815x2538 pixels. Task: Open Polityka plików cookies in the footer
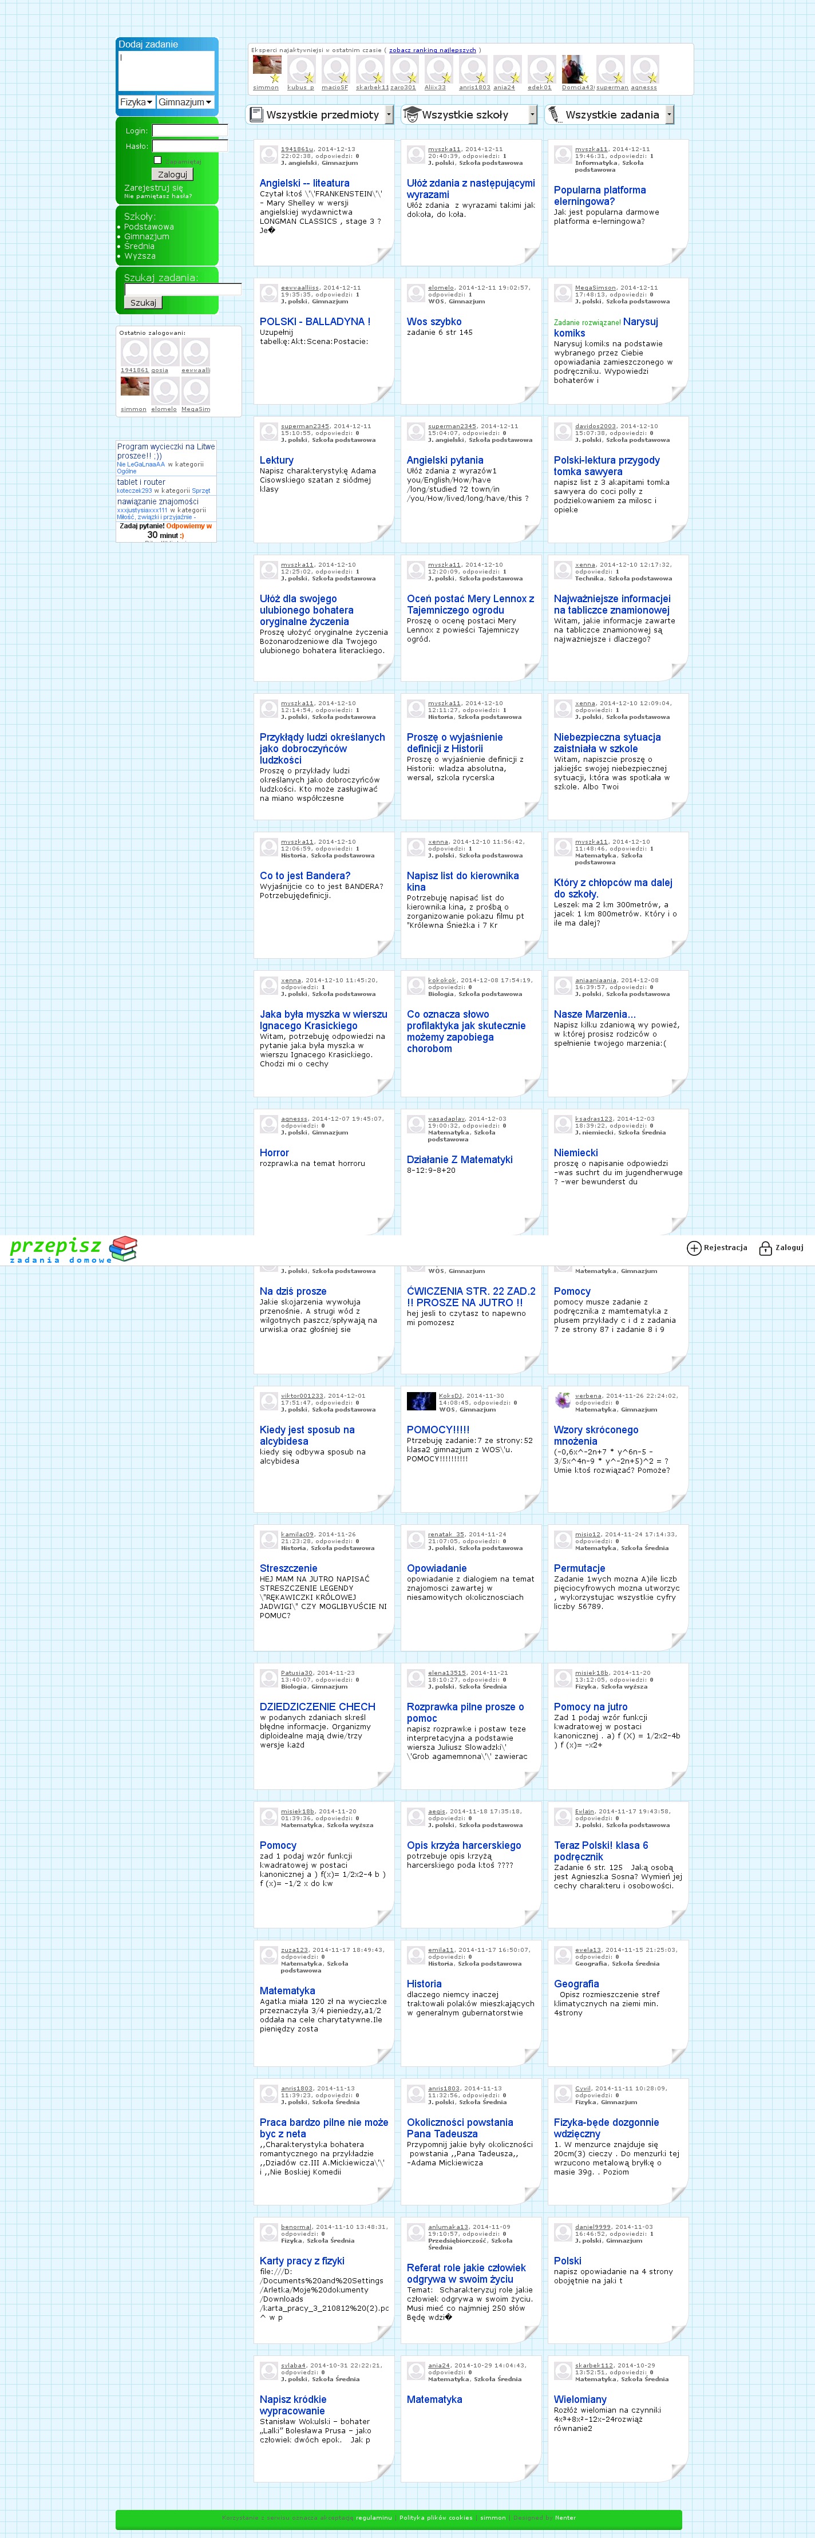click(437, 2517)
